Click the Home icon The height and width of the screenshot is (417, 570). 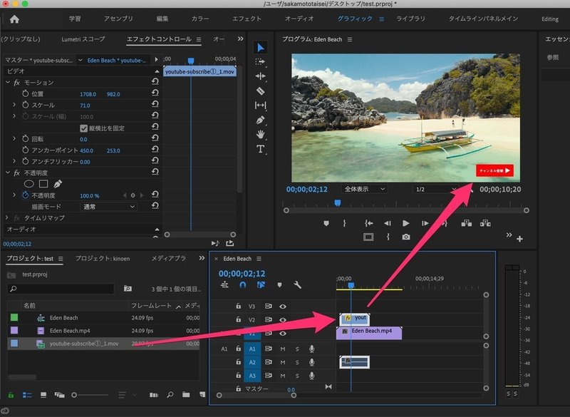click(x=15, y=19)
